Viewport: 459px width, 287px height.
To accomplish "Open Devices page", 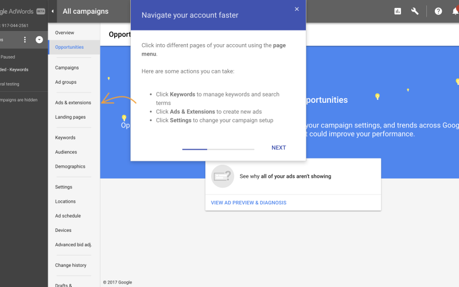I will (63, 230).
